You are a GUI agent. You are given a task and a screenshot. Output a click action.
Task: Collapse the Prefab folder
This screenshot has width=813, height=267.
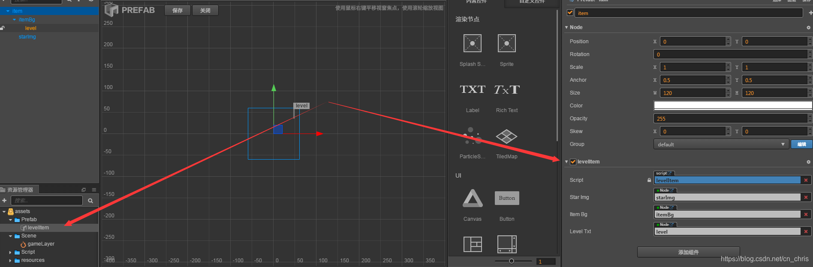11,220
